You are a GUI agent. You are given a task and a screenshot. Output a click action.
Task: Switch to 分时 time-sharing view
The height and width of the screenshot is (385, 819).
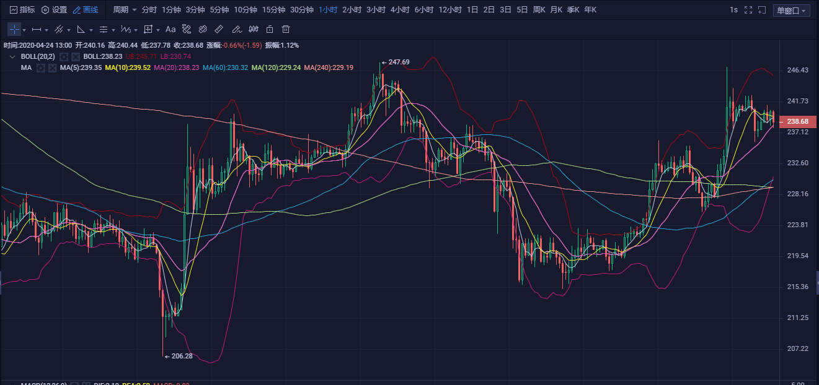tap(149, 10)
